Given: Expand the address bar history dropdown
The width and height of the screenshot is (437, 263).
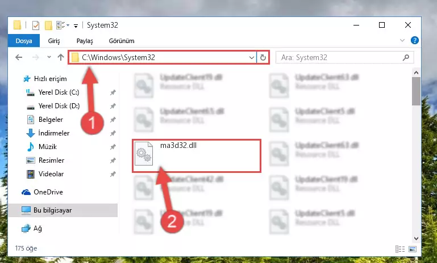Looking at the screenshot, I should (x=251, y=58).
